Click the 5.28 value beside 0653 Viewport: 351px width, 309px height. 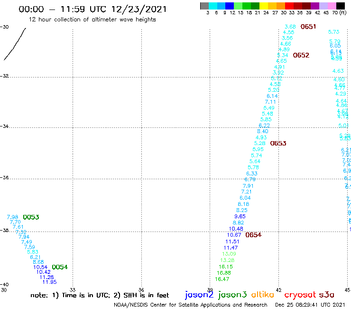point(259,144)
